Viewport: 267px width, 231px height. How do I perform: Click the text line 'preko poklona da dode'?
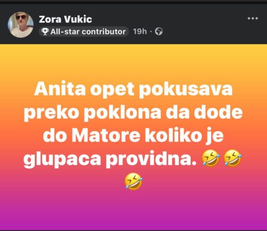[x=133, y=113]
